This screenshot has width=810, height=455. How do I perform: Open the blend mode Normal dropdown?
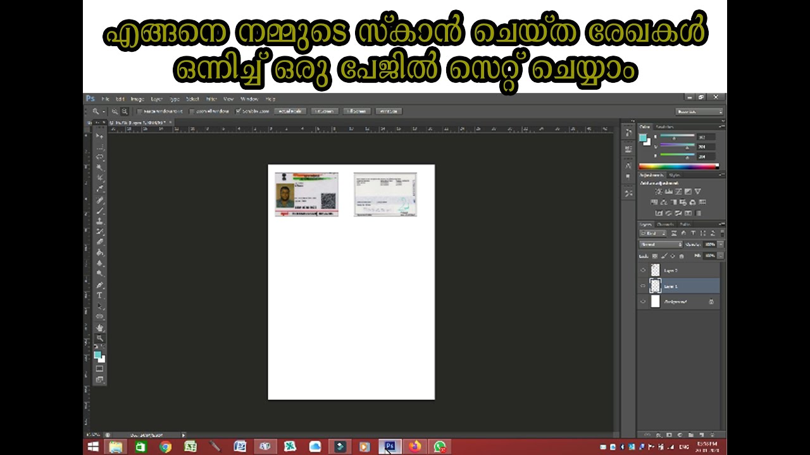coord(661,245)
